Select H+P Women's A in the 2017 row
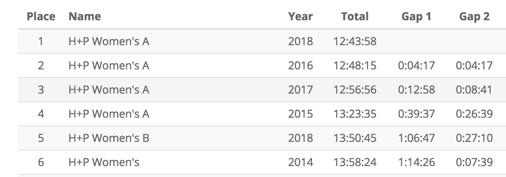 click(x=109, y=90)
